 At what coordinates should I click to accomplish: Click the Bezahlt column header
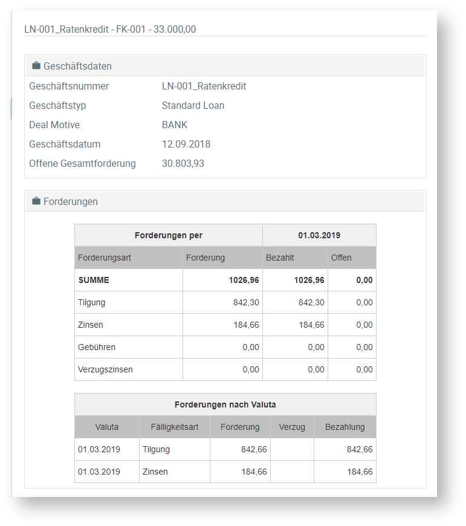(x=280, y=258)
